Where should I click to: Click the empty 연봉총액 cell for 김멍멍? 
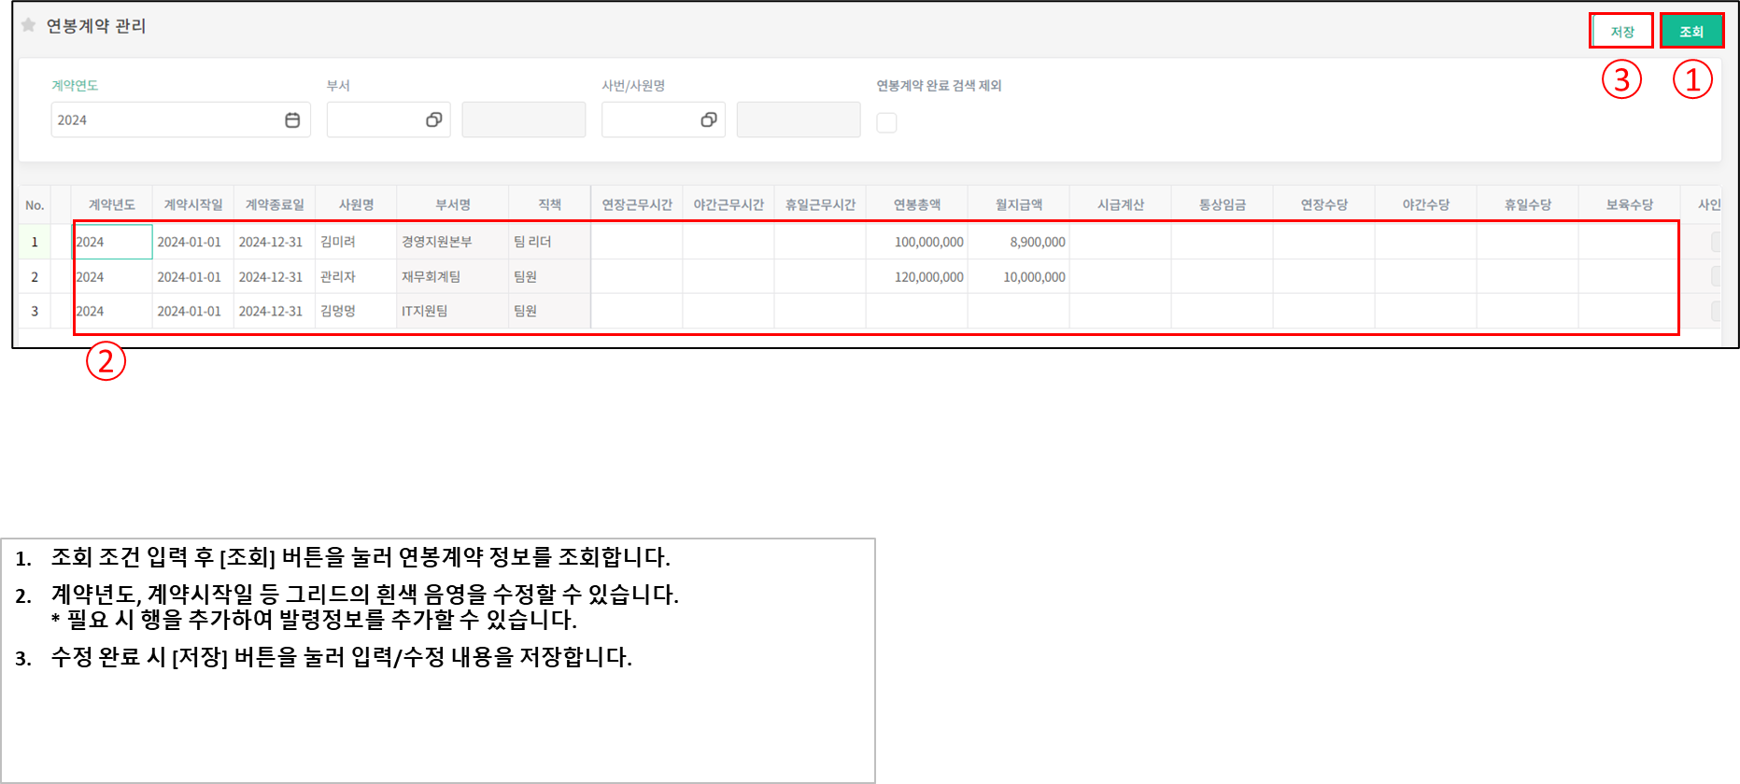[x=916, y=312]
